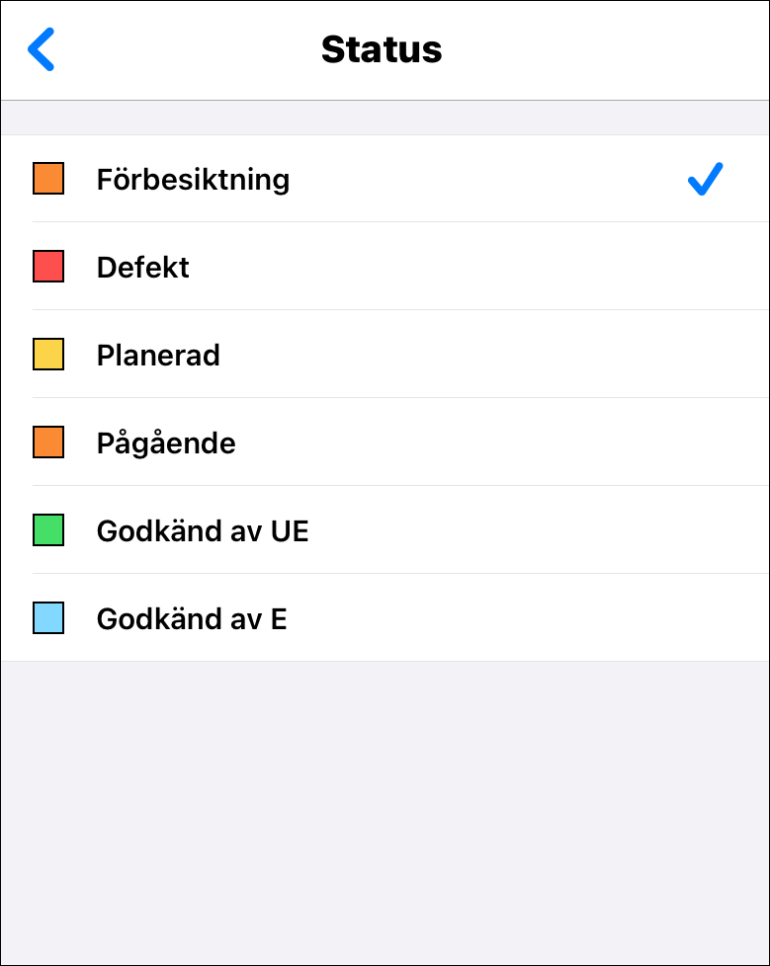Click the green square beside Godkänd av UE

(x=48, y=530)
